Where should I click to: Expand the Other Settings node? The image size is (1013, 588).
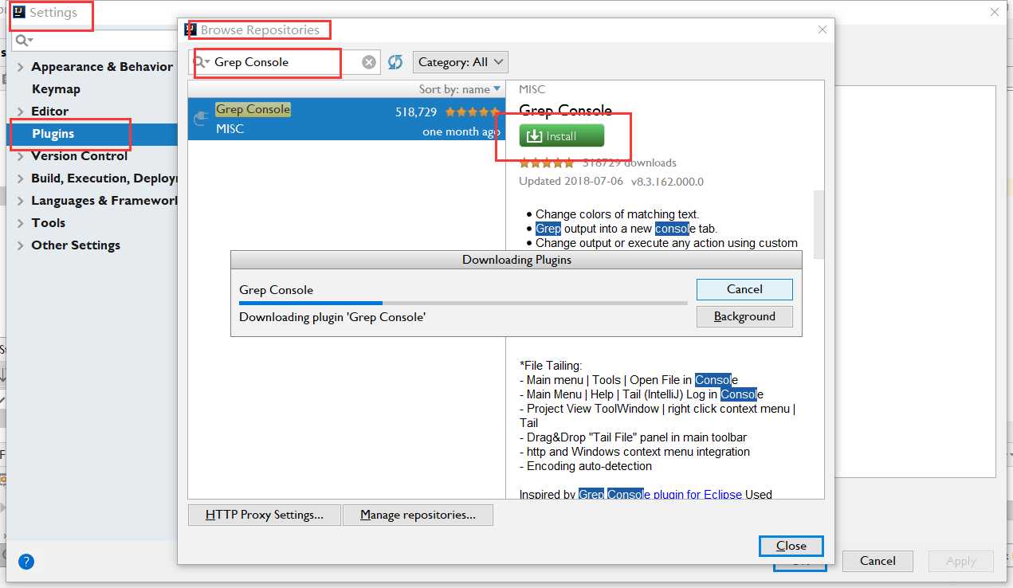21,245
